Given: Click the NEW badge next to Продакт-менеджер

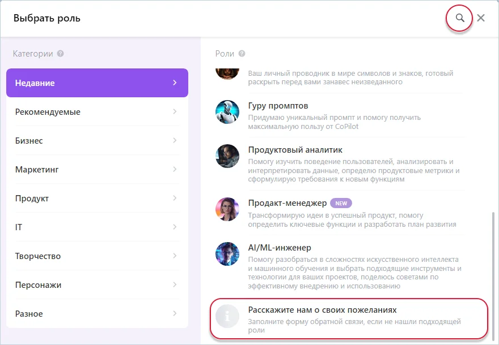Looking at the screenshot, I should (x=341, y=203).
